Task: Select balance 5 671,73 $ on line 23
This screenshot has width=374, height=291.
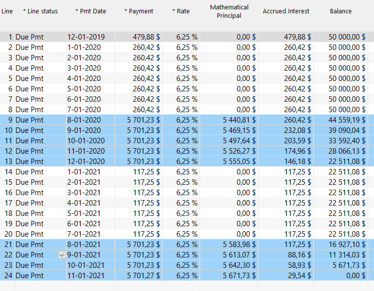Action: 340,265
